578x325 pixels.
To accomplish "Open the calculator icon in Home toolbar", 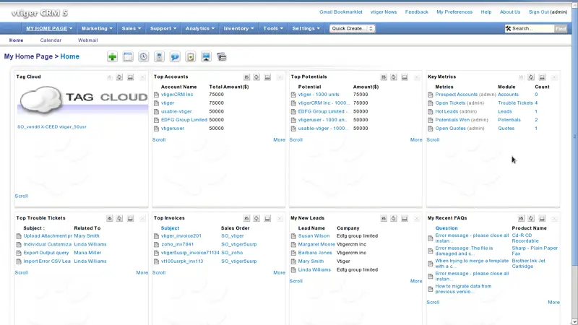I will 159,57.
